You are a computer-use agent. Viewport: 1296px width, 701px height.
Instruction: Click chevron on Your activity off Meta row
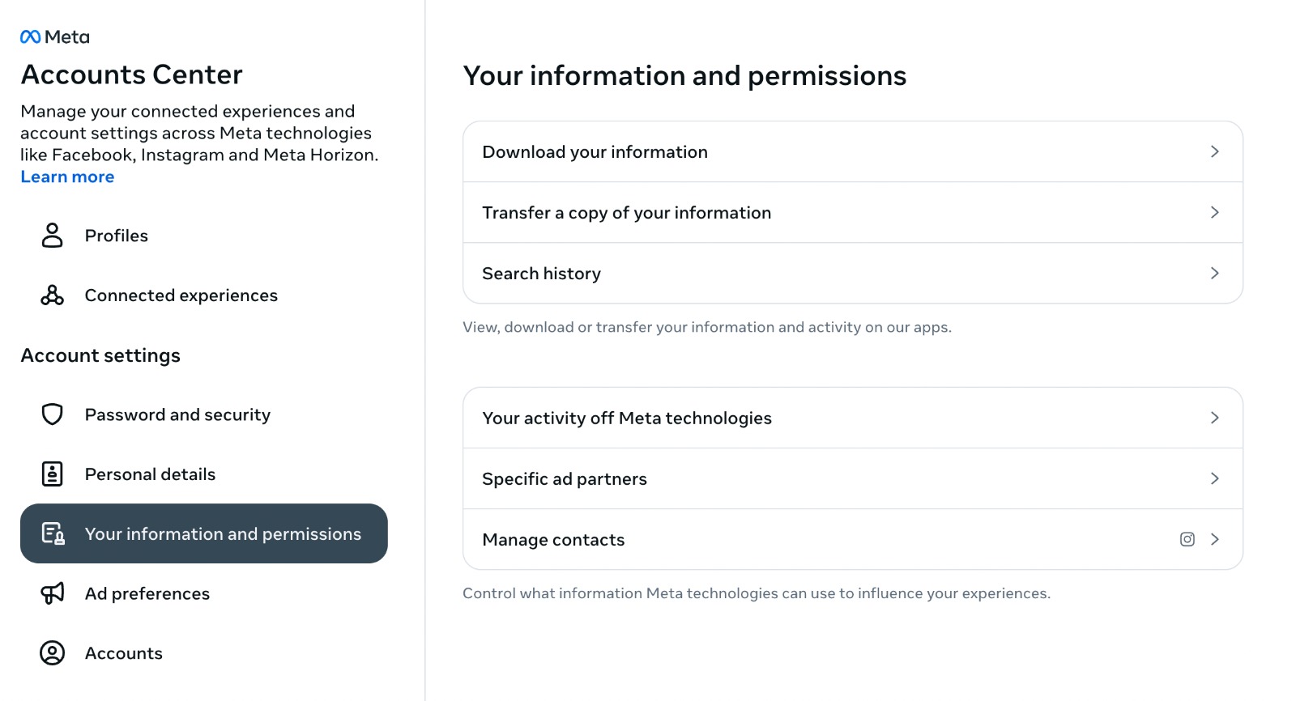point(1214,418)
